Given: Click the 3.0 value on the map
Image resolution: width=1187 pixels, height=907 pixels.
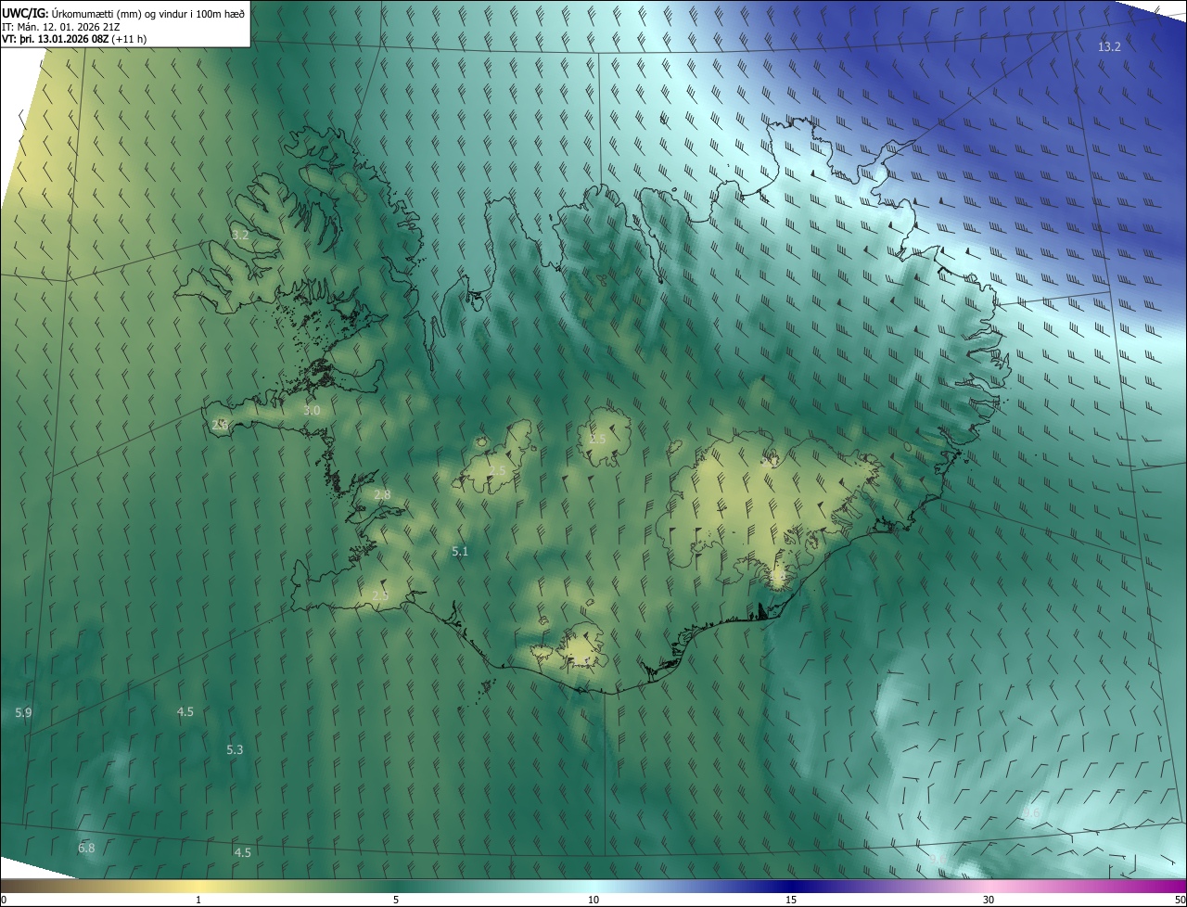Looking at the screenshot, I should coord(312,410).
